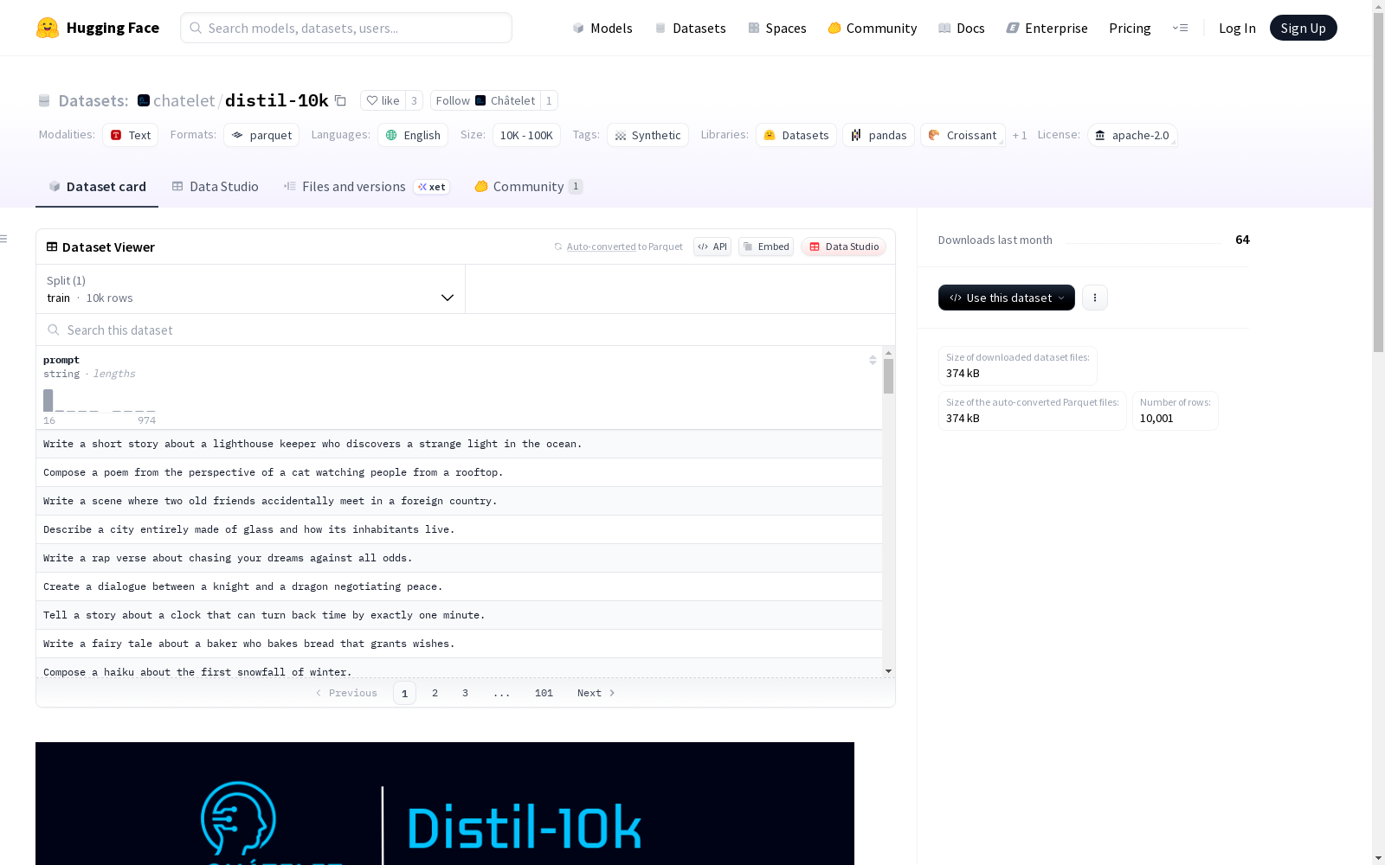The image size is (1385, 865).
Task: Click the 10K - 100K size tag
Action: [x=526, y=135]
